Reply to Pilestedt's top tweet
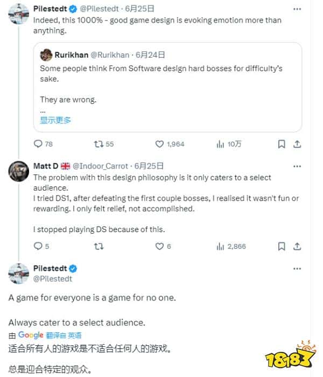This screenshot has height=377, width=323. [38, 144]
